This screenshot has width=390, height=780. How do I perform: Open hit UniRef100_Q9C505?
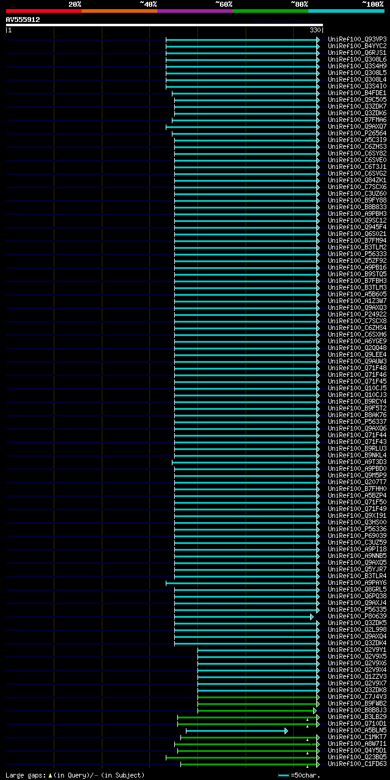point(357,99)
